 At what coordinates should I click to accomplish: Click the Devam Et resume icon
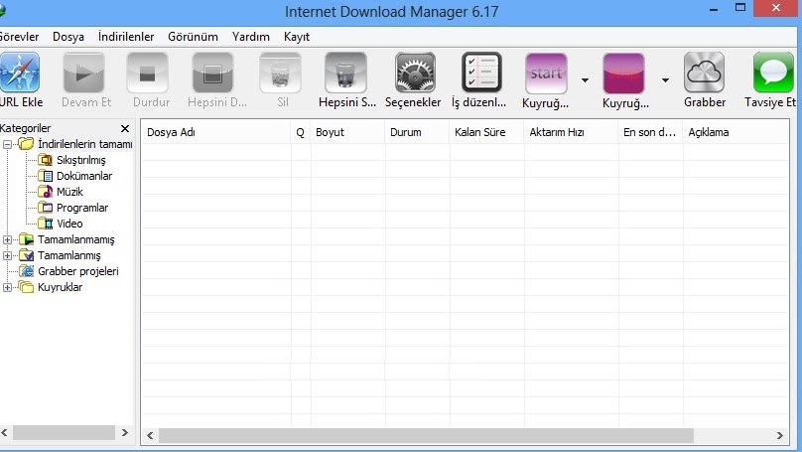click(x=84, y=73)
